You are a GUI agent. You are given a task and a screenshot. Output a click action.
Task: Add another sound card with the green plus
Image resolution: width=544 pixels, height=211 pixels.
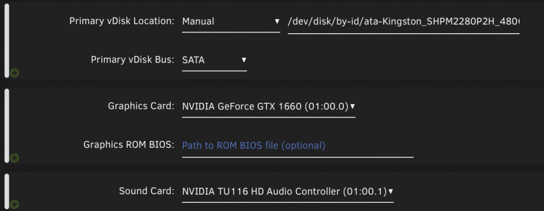click(x=15, y=204)
